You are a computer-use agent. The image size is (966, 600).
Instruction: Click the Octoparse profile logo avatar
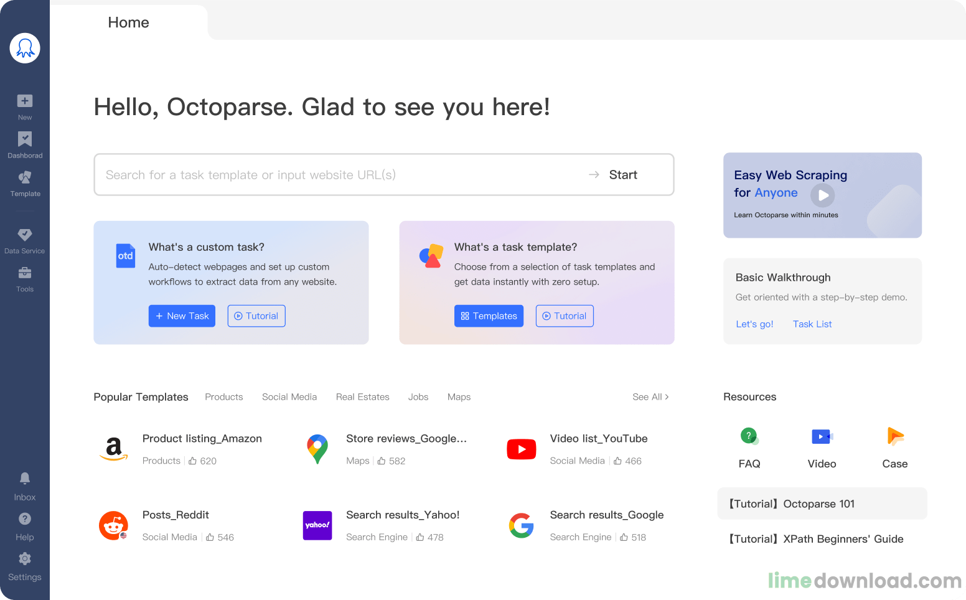coord(25,49)
